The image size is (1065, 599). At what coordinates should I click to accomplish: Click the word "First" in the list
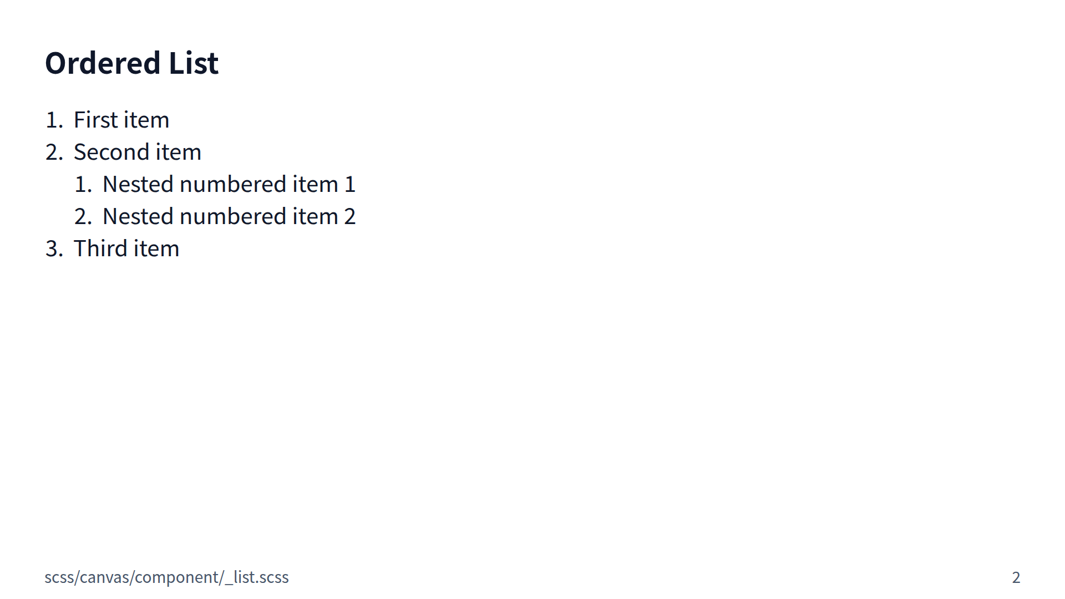[x=95, y=120]
